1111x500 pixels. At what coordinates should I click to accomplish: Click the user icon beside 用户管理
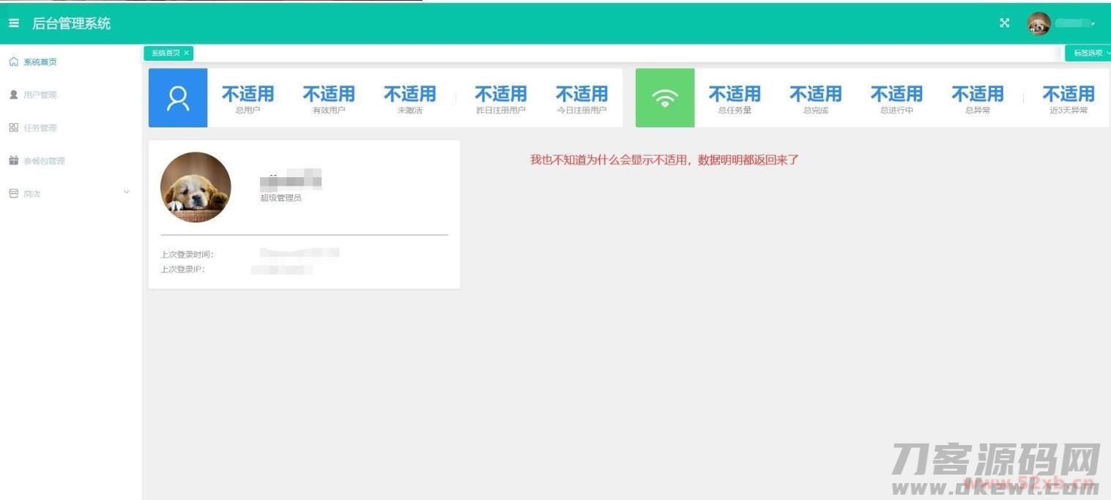pyautogui.click(x=13, y=95)
